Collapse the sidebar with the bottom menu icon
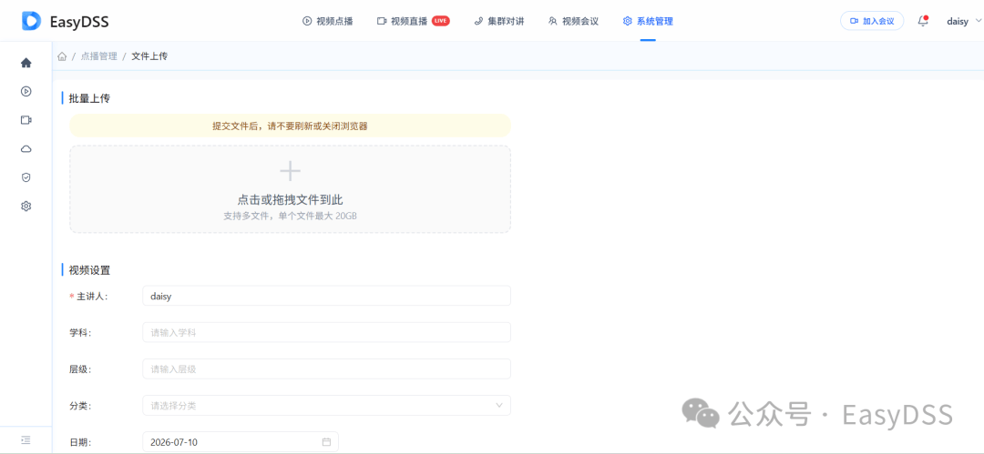Viewport: 984px width, 454px height. click(x=26, y=439)
